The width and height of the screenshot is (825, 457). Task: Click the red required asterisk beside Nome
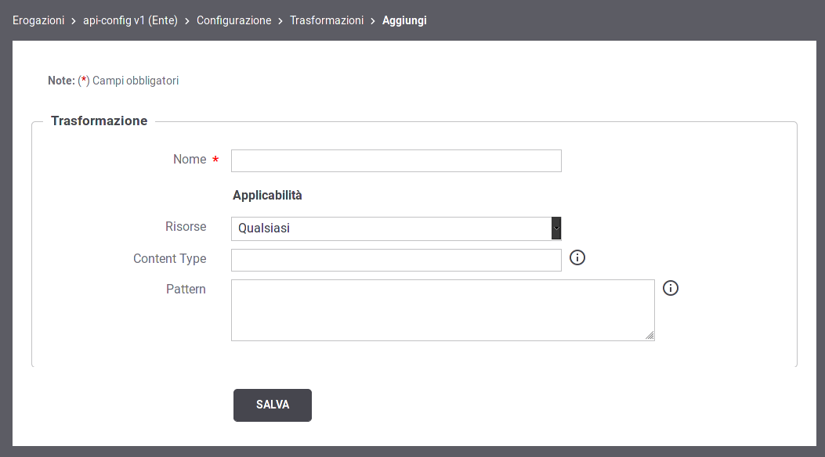[215, 159]
